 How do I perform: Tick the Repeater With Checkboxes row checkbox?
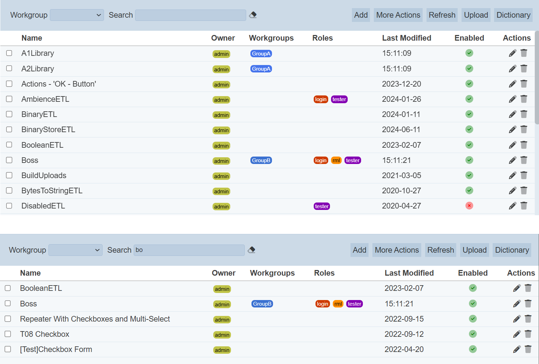click(x=8, y=319)
